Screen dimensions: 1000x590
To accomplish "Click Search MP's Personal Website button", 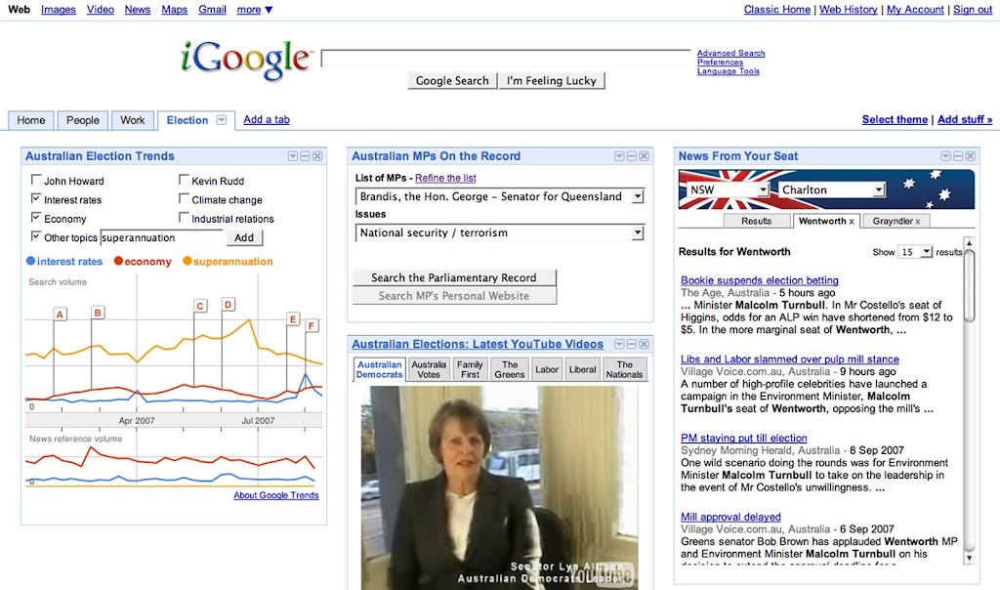I will [x=454, y=296].
